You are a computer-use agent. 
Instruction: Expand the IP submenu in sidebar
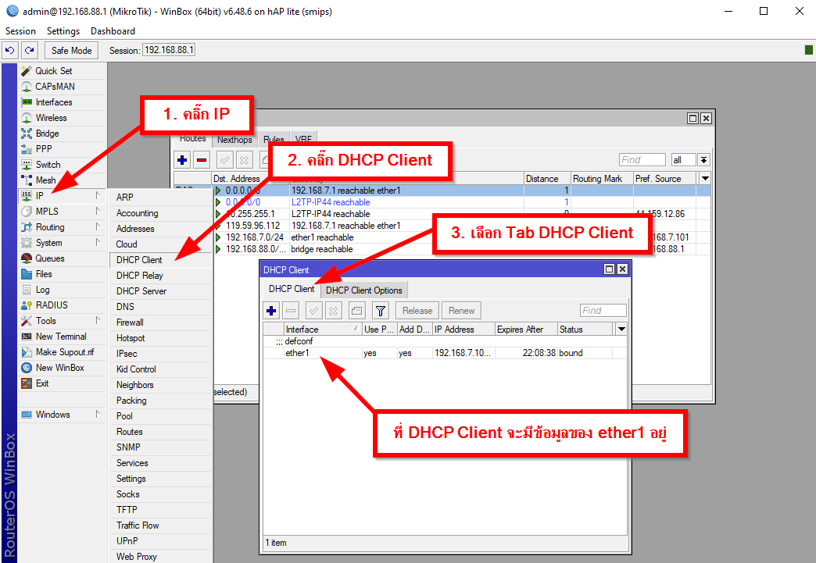pos(62,195)
